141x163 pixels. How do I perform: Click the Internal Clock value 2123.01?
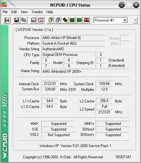click(x=50, y=84)
